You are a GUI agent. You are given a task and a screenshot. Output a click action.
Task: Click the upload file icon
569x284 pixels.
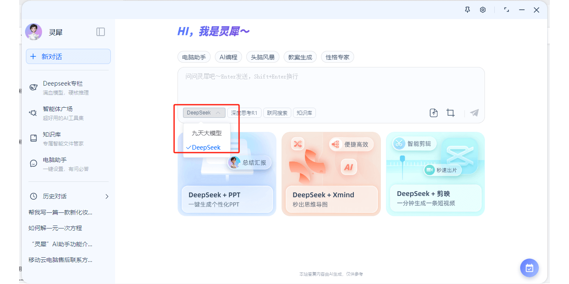tap(434, 113)
